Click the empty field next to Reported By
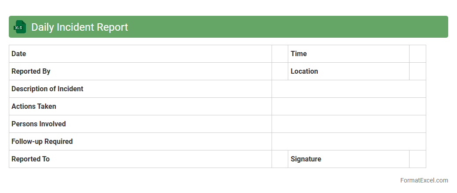The width and height of the screenshot is (457, 193). click(280, 71)
